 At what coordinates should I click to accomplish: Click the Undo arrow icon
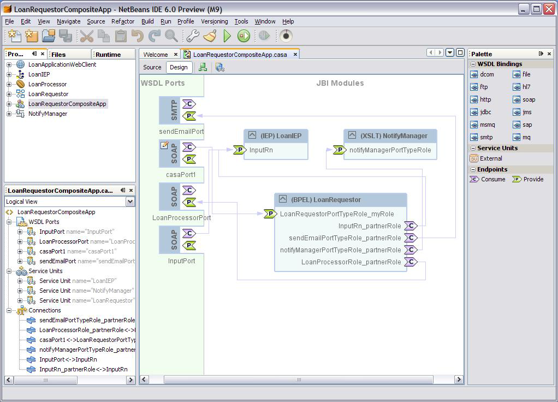(138, 36)
